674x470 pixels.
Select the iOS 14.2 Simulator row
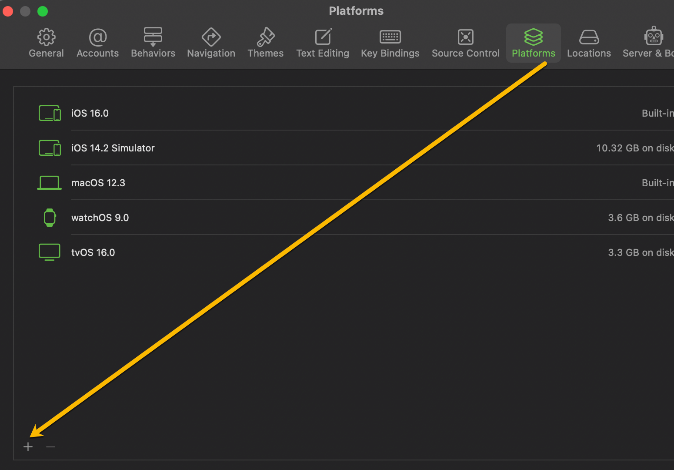coord(113,148)
